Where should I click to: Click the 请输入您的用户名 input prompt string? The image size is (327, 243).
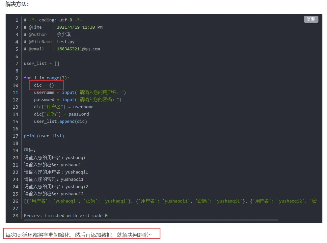coord(100,92)
